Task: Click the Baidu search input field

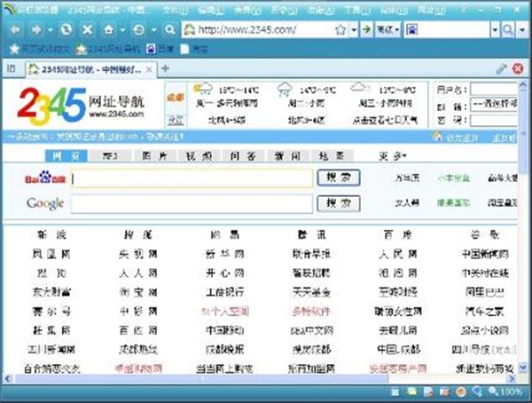Action: 192,178
